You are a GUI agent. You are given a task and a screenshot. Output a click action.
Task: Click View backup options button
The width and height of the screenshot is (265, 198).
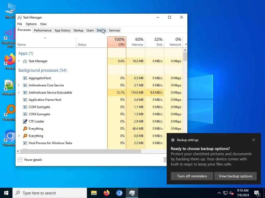point(235,176)
